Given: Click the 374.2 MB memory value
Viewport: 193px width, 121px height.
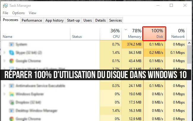Looking at the screenshot, I should 134,44.
